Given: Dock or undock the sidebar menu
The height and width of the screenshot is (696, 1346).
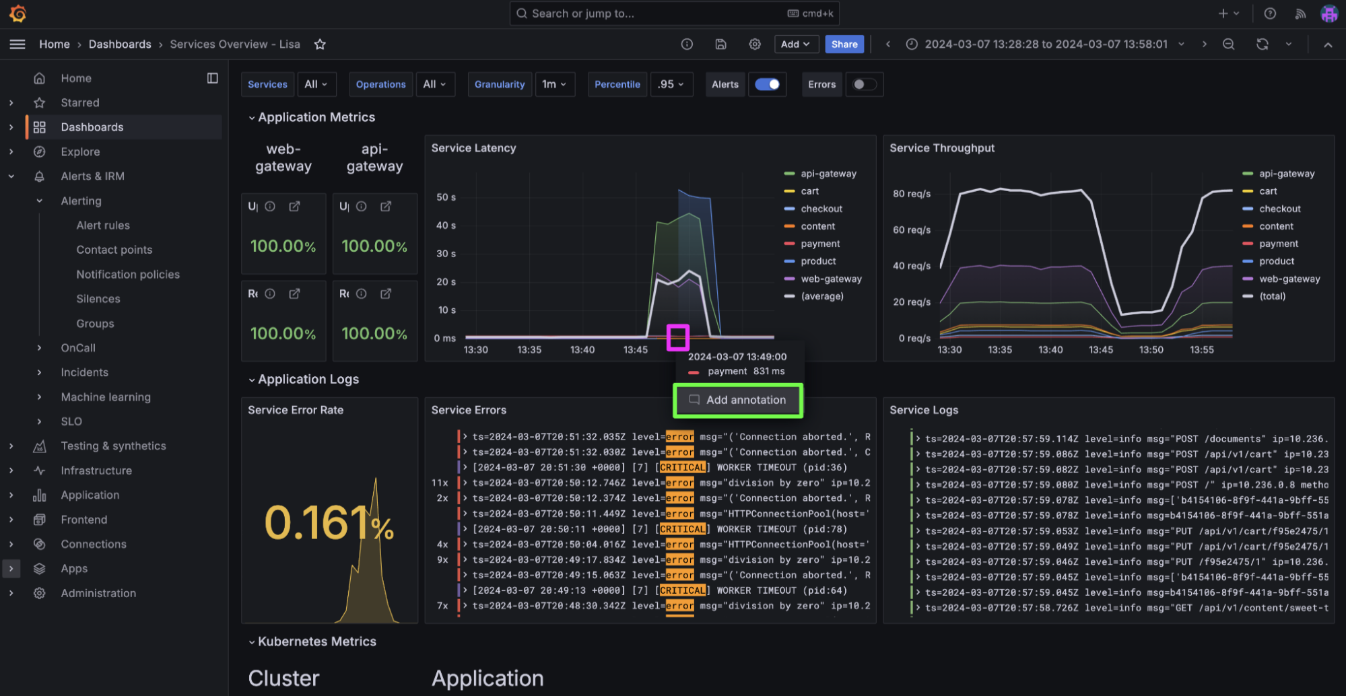Looking at the screenshot, I should click(212, 78).
